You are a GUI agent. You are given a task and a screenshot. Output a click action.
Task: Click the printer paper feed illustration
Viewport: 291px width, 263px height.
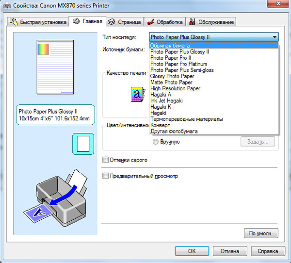pos(55,198)
